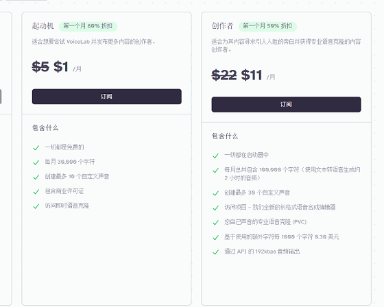Image resolution: width=384 pixels, height=307 pixels.
Task: Click checkmark next to 创建最多 10 个自定义声音
Action: coord(36,177)
